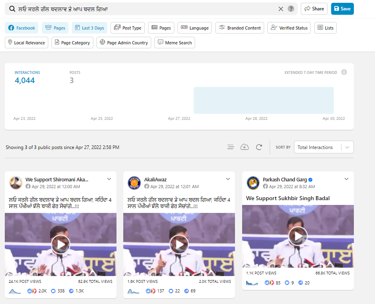This screenshot has height=304, width=375.
Task: Click the trend sparkline on the Parkash Chand Garg post
Action: click(x=252, y=283)
